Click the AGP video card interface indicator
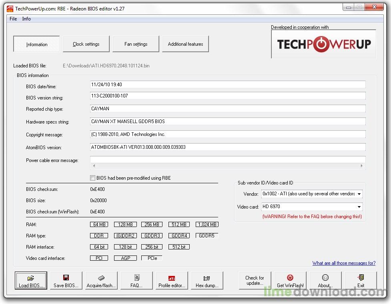The image size is (391, 304). tap(125, 258)
